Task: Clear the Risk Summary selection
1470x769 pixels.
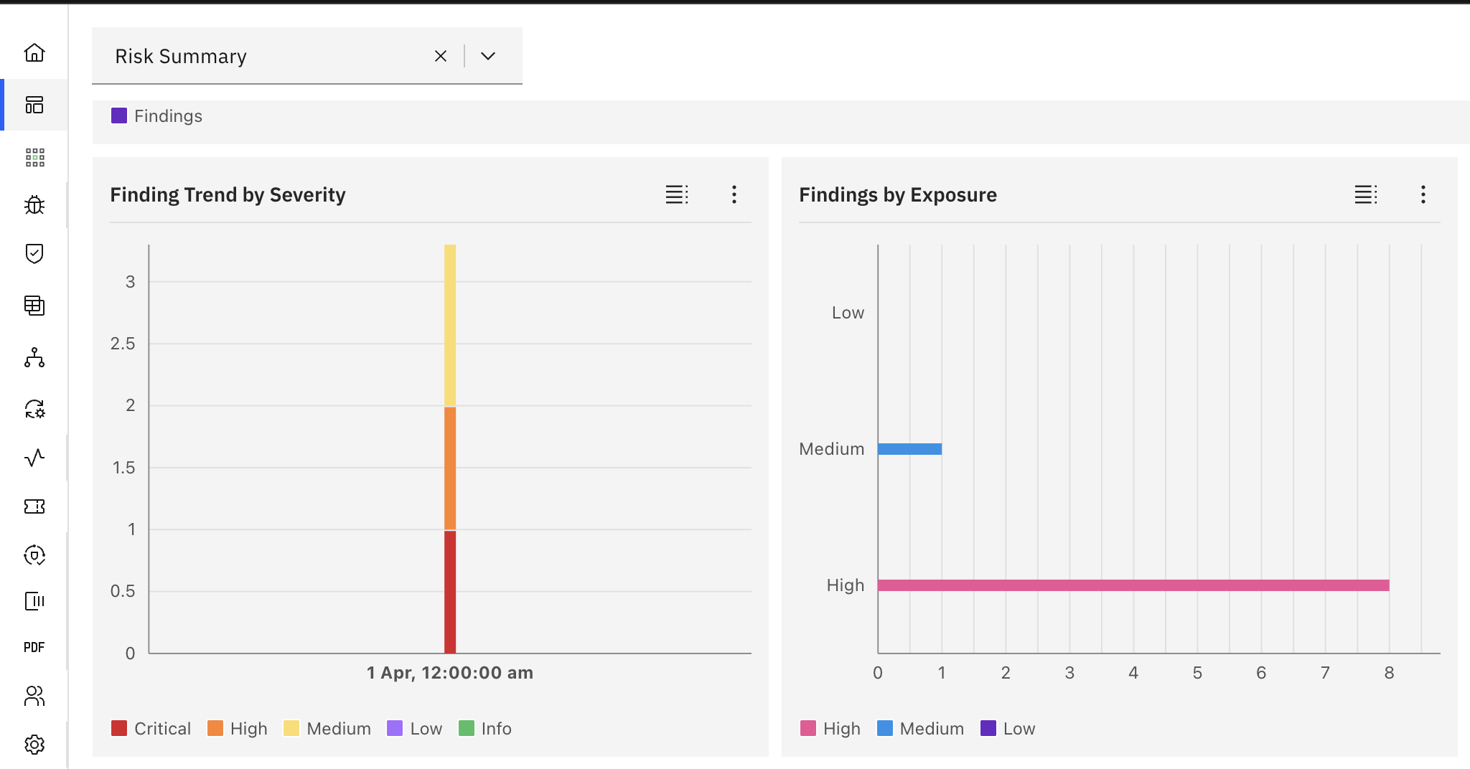Action: coord(441,56)
